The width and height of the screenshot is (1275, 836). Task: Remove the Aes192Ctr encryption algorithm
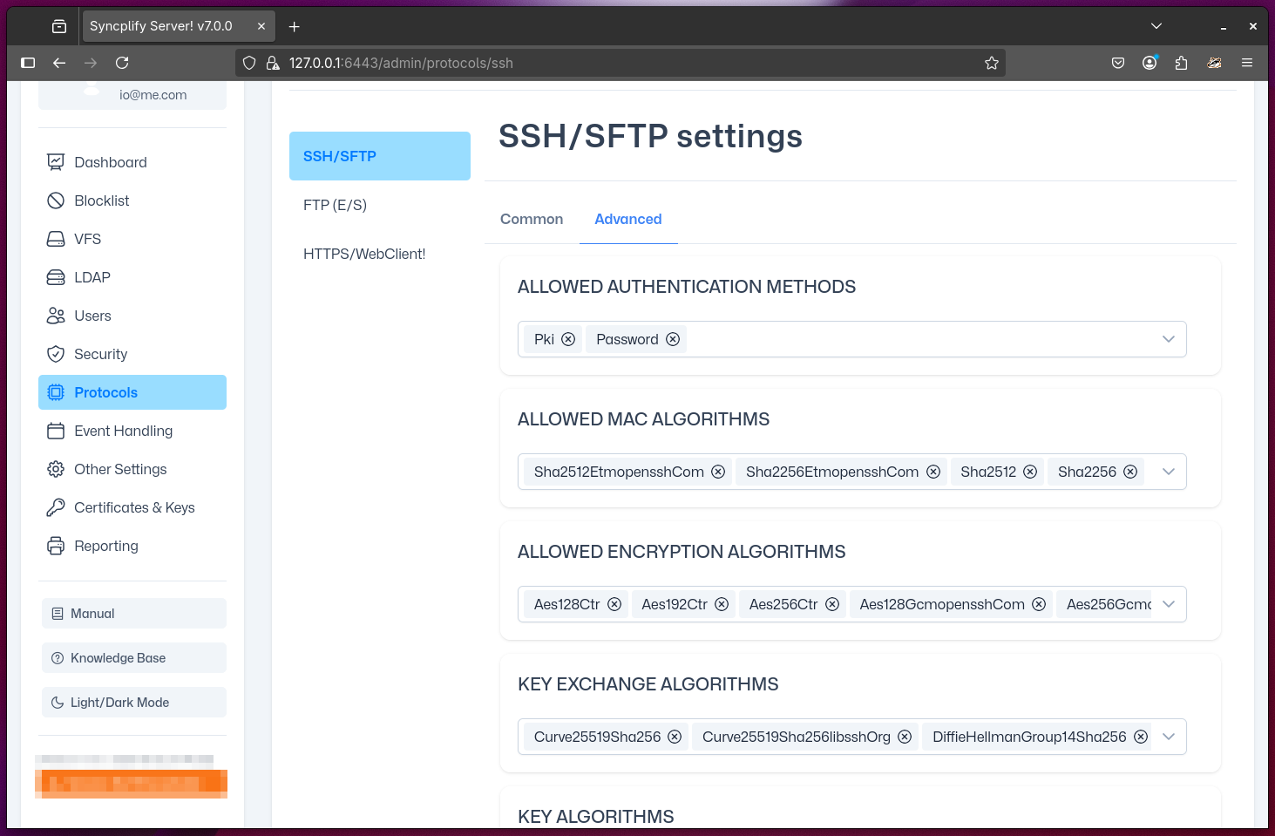[721, 604]
